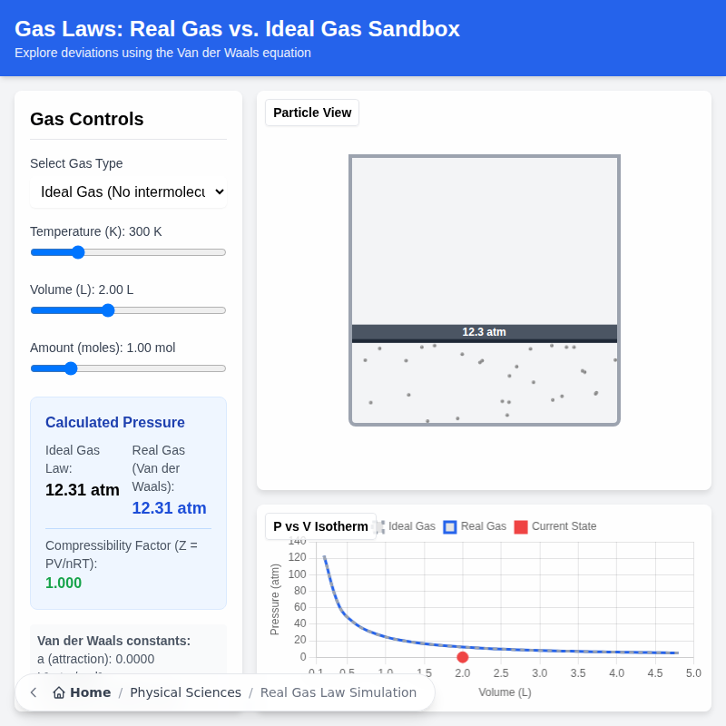Click the Volume slider handle
726x726 pixels.
click(107, 309)
